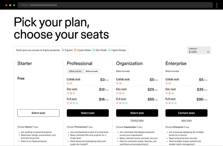The height and width of the screenshot is (146, 223).
Task: Open the Currency USD dropdown
Action: 199,50
